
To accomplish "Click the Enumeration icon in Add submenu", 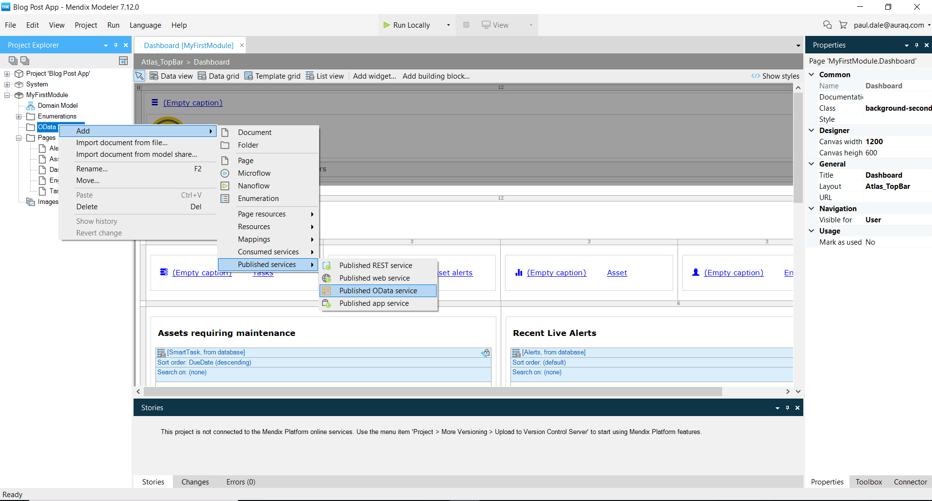I will click(225, 199).
